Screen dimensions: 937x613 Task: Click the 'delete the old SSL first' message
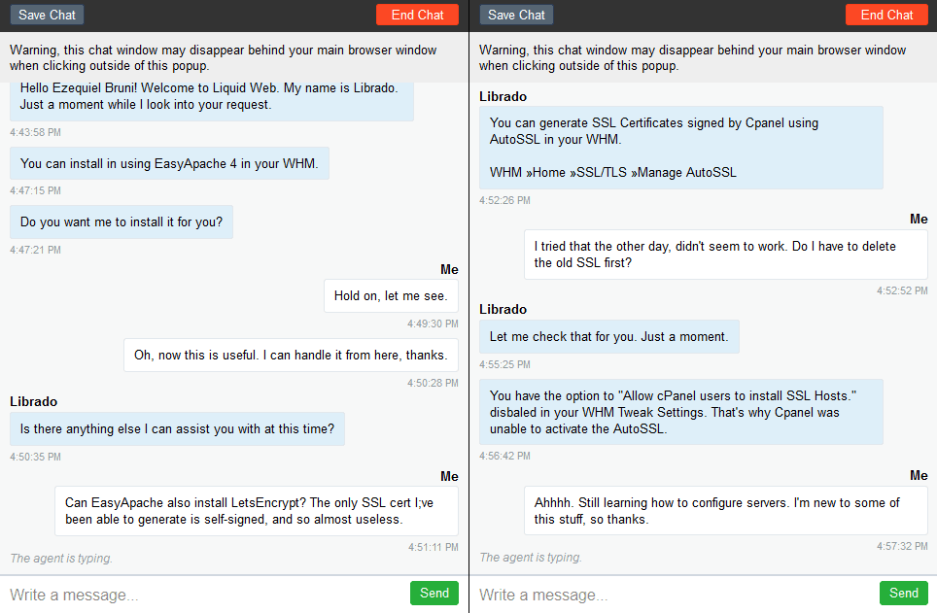(x=726, y=255)
